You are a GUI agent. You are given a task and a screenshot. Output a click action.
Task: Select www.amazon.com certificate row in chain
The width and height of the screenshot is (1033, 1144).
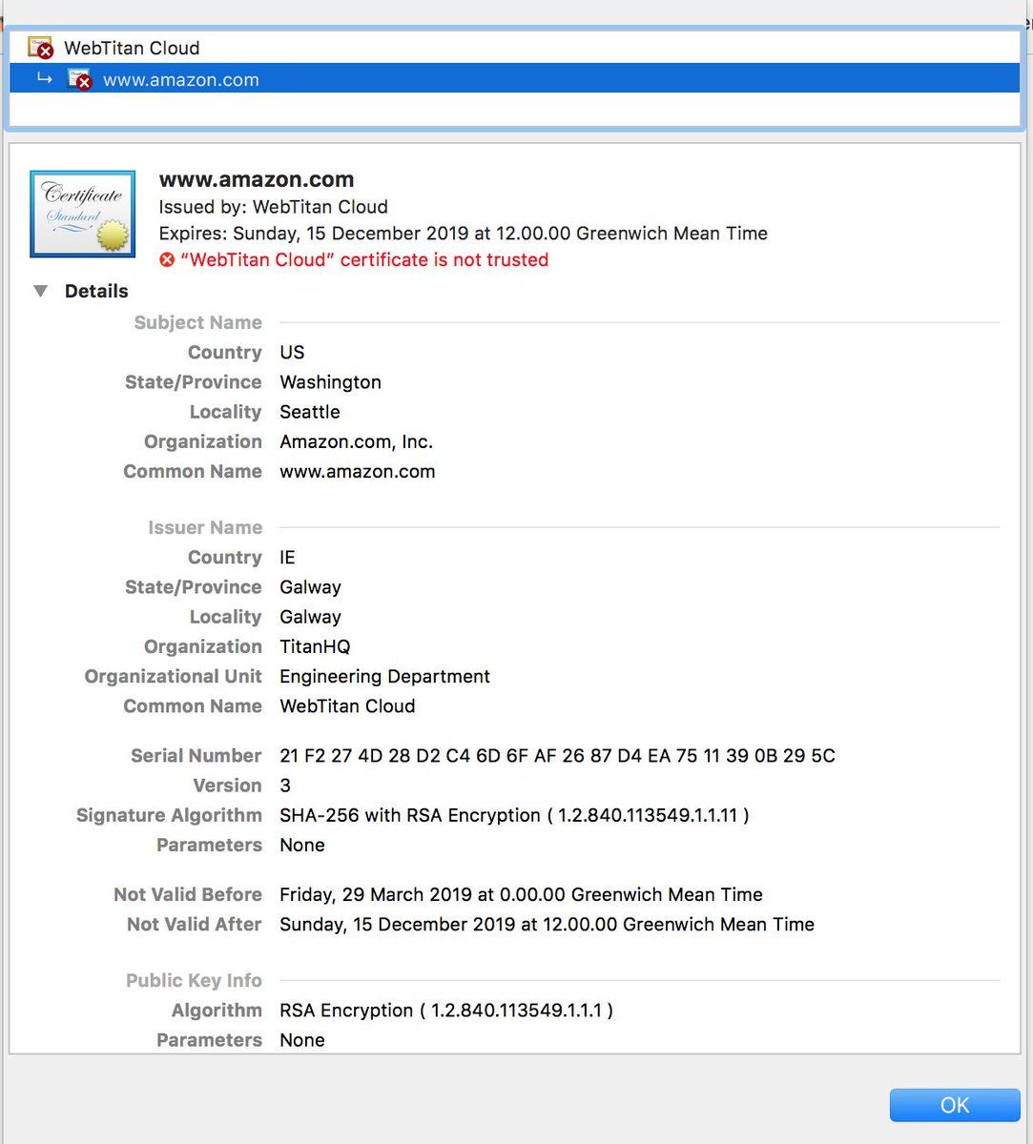pyautogui.click(x=515, y=79)
